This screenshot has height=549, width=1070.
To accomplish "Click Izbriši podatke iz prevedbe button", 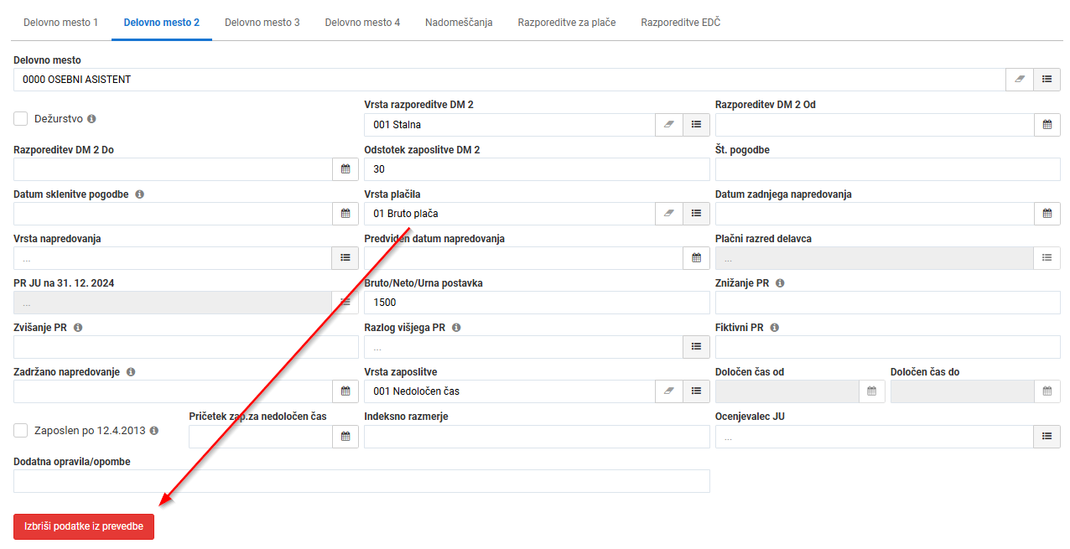I will [x=84, y=526].
